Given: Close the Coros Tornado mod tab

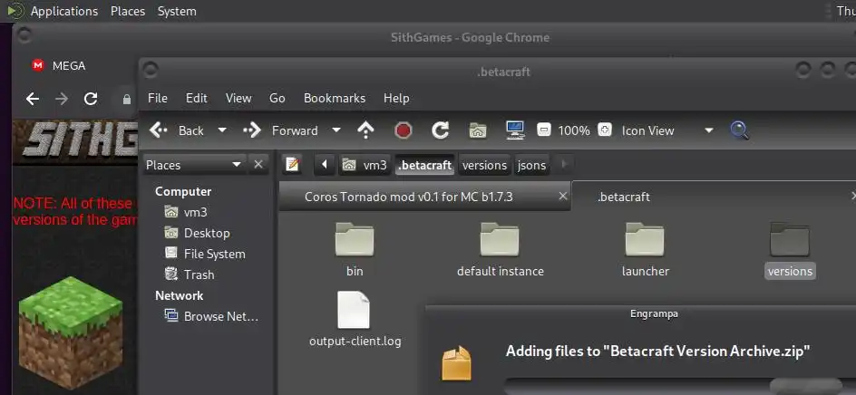Looking at the screenshot, I should [x=563, y=196].
